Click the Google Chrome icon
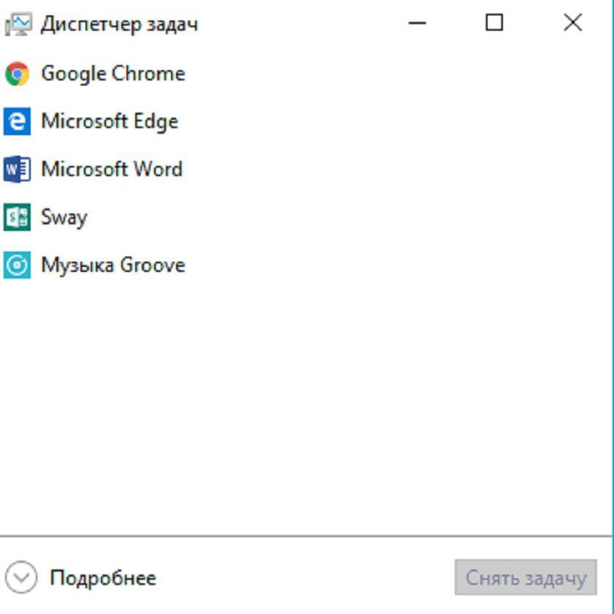This screenshot has height=614, width=614. pos(17,74)
